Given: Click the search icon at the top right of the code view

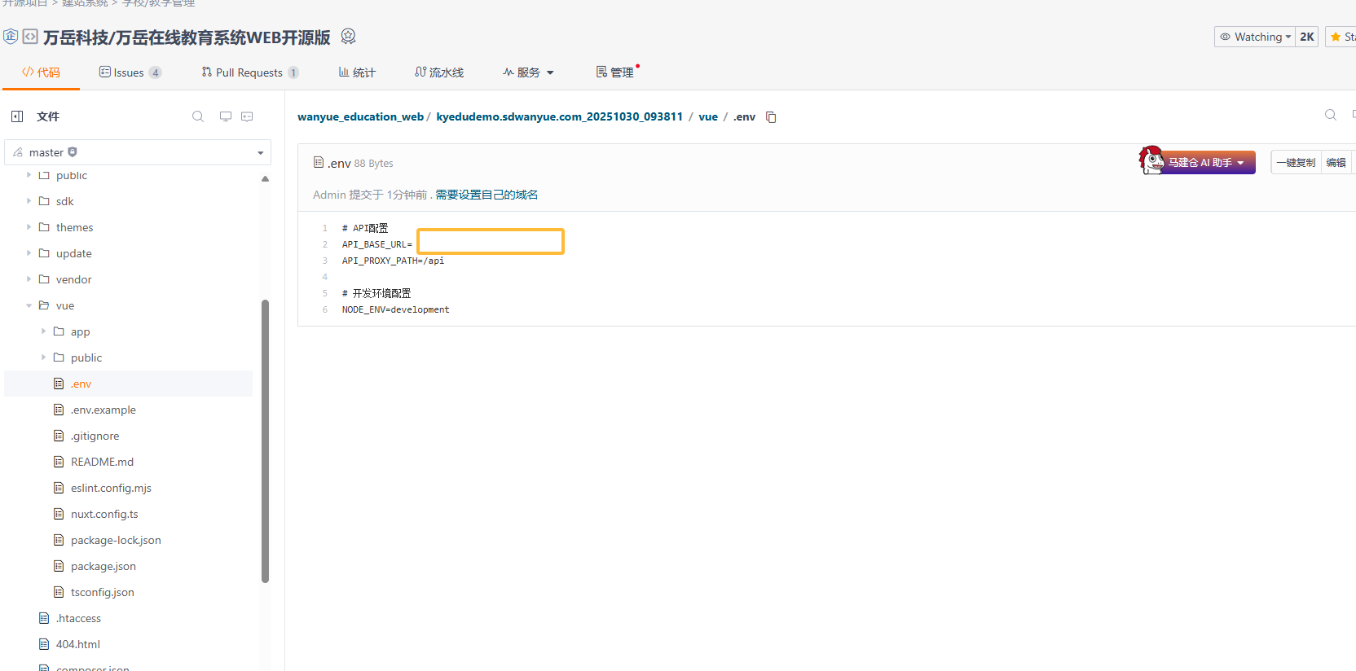Looking at the screenshot, I should 1331,115.
